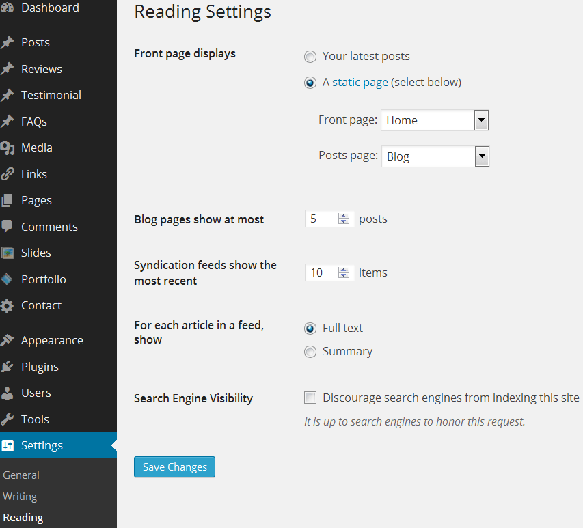The width and height of the screenshot is (583, 528).
Task: Decrease syndication feeds items stepper
Action: (x=344, y=276)
